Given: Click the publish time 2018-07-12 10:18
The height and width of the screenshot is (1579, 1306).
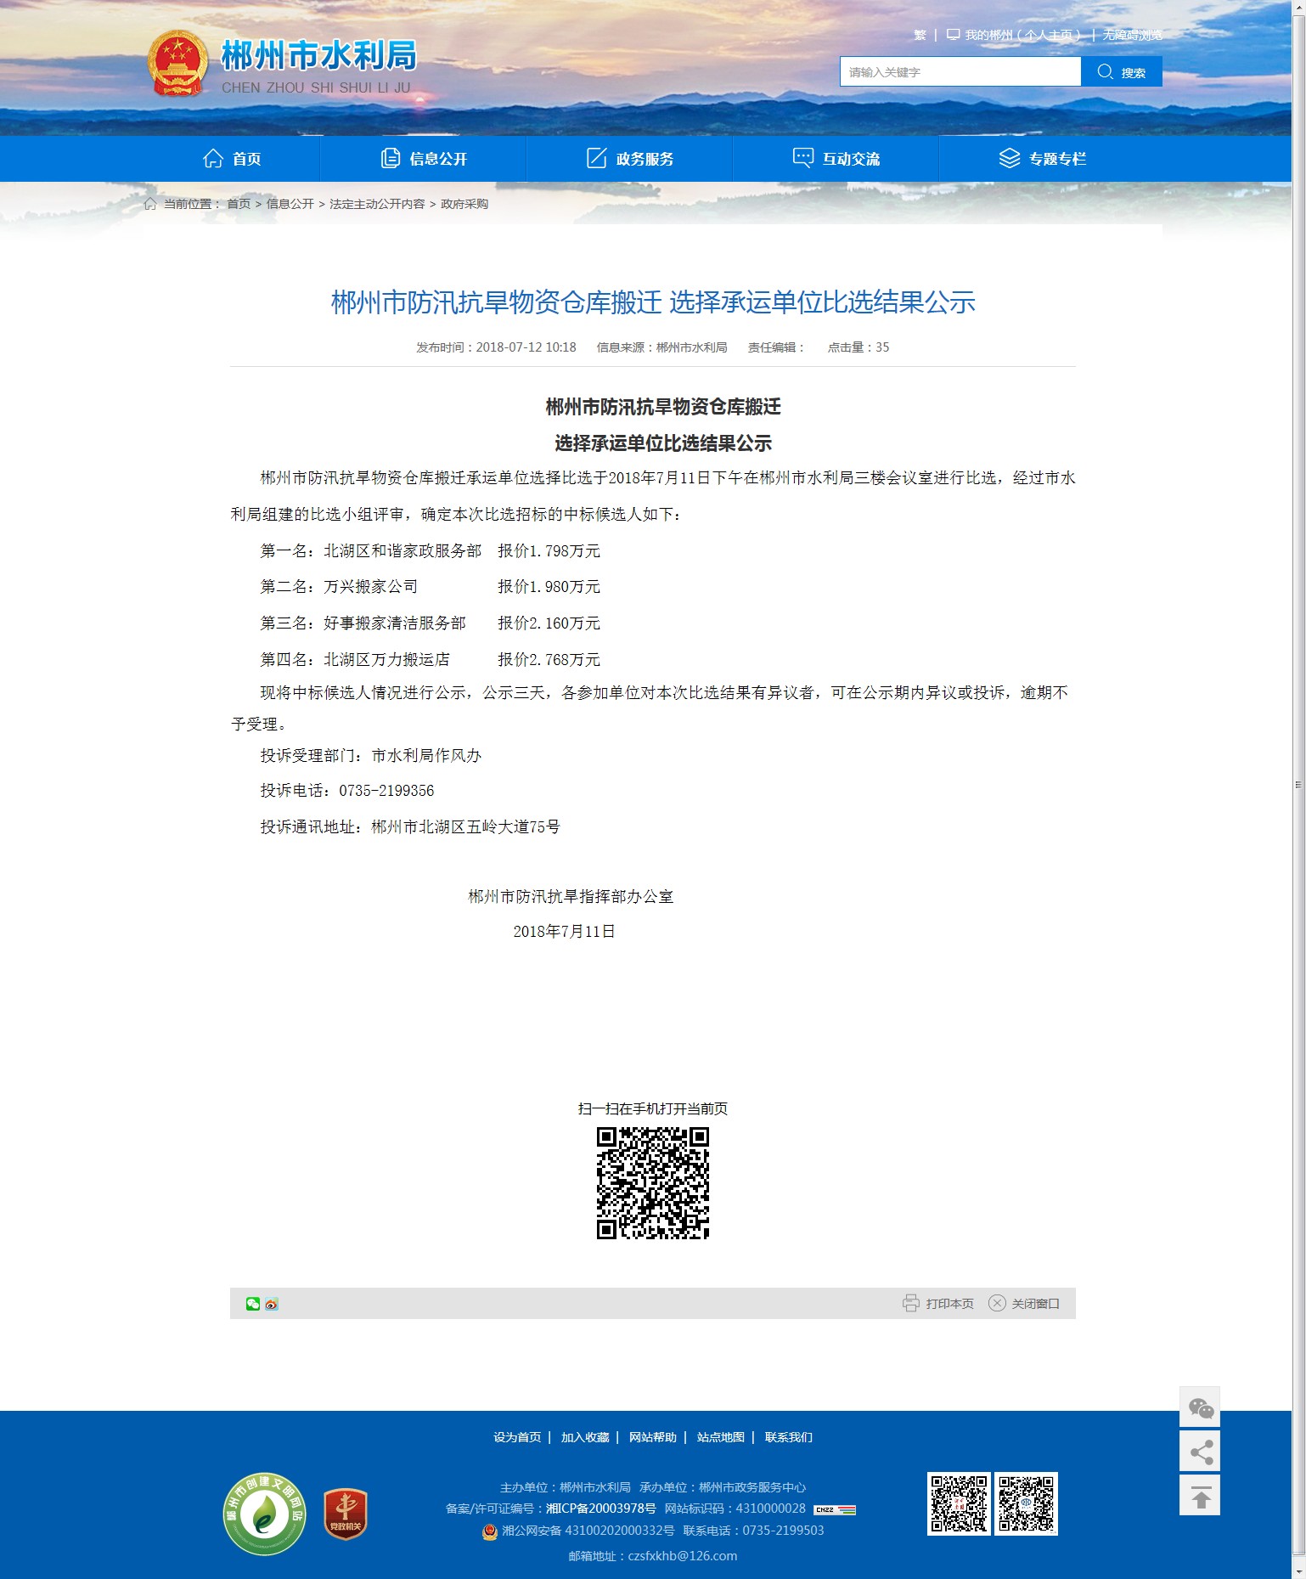Looking at the screenshot, I should (x=526, y=347).
